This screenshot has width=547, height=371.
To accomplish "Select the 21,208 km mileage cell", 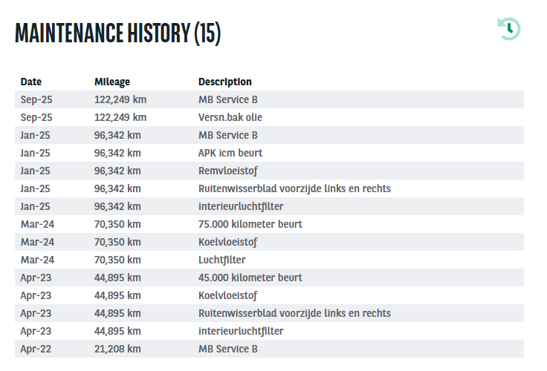I will point(117,349).
